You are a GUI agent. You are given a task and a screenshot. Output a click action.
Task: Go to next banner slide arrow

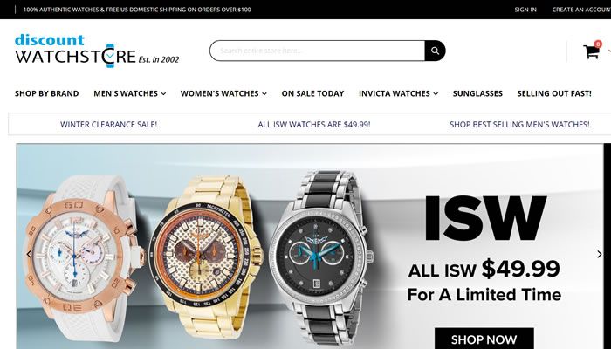point(600,255)
